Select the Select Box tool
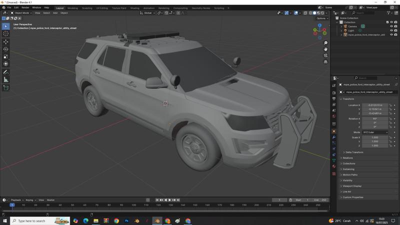Image resolution: width=400 pixels, height=225 pixels. tap(6, 26)
